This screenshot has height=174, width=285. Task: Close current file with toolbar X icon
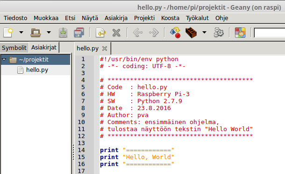(116, 33)
